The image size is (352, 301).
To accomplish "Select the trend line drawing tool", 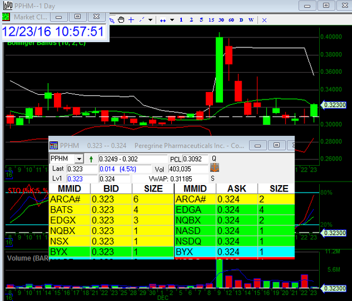I will pyautogui.click(x=142, y=19).
